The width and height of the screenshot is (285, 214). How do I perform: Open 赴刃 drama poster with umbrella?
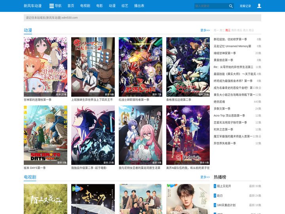tap(93, 199)
